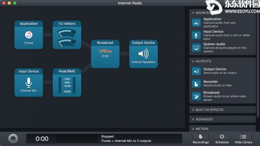Click the green zoom window button

tap(15, 3)
